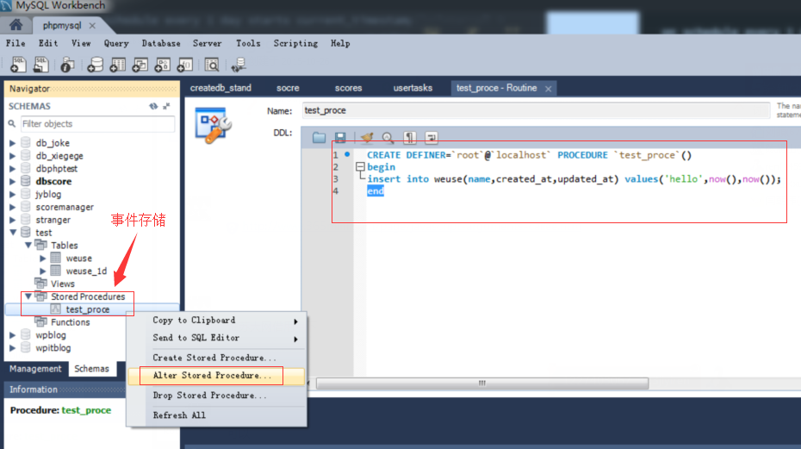This screenshot has height=449, width=801.
Task: Reconnect to DBMS icon
Action: coord(239,65)
